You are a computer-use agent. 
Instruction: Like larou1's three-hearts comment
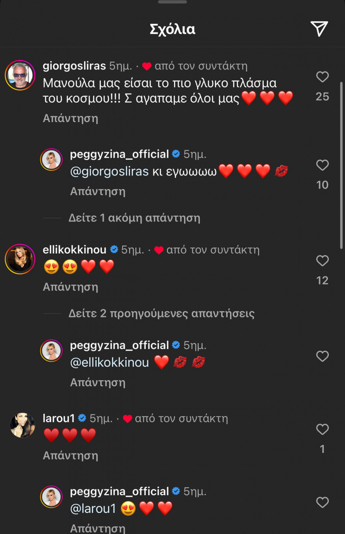(322, 429)
